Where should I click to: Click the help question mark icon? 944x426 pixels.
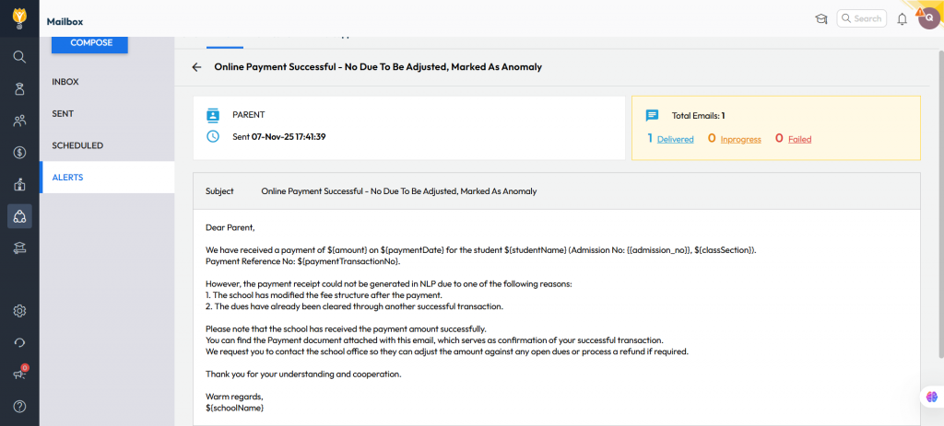[19, 406]
